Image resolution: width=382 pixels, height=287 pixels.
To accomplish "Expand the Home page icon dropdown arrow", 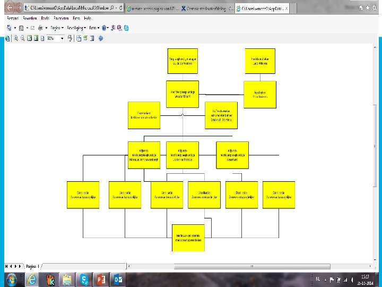I will (15, 28).
